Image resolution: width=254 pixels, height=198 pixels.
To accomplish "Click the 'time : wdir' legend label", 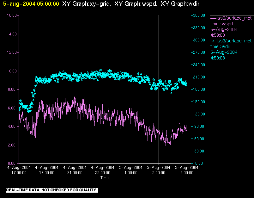I will (x=220, y=47).
